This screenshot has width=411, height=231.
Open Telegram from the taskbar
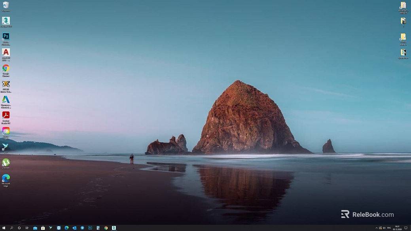tap(82, 228)
